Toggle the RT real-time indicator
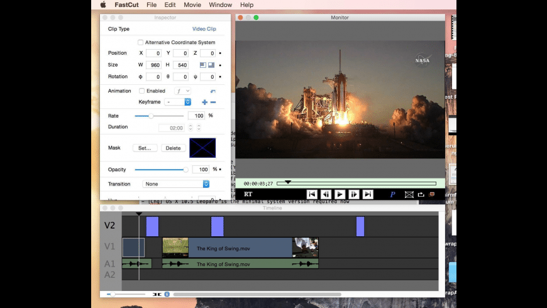 248,194
